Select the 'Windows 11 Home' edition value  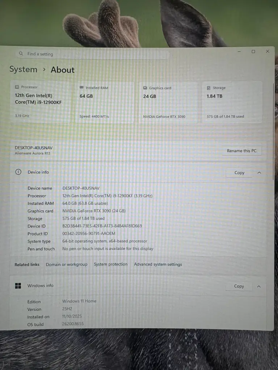tap(79, 301)
